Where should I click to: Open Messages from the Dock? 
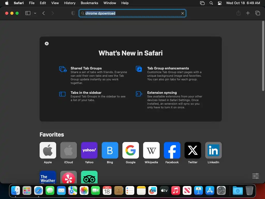coord(50,190)
